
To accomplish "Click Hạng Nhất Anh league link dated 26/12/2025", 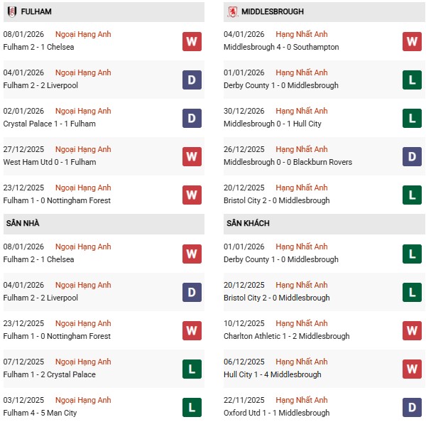I will point(302,149).
